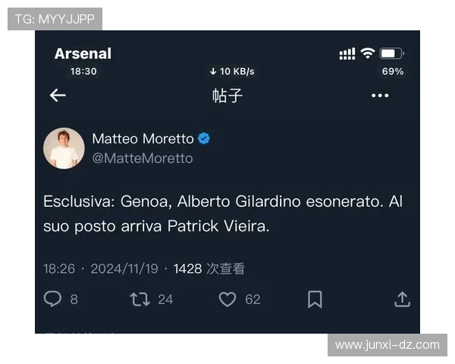Tap the www.junxi-dz.com watermark
This screenshot has width=455, height=364.
(387, 345)
